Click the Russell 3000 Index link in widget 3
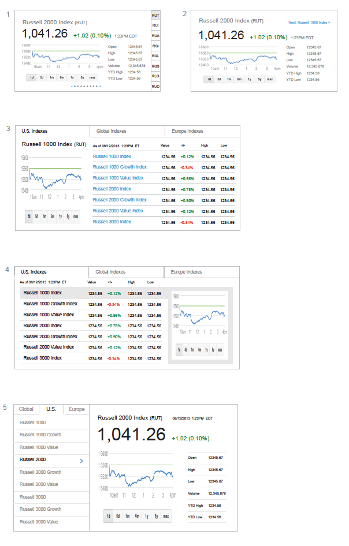The image size is (349, 546). tap(112, 222)
